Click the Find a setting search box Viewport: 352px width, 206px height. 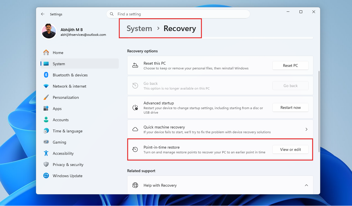pos(178,14)
